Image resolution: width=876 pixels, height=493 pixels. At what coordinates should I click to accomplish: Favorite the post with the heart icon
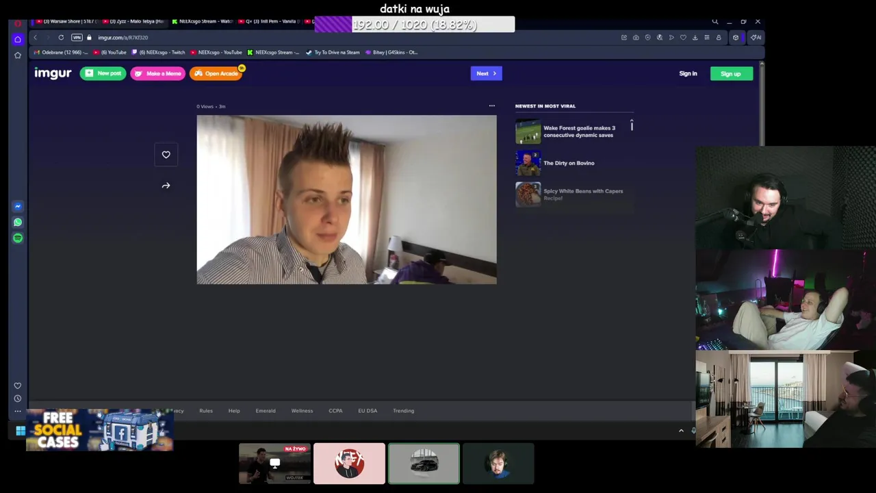(x=166, y=155)
